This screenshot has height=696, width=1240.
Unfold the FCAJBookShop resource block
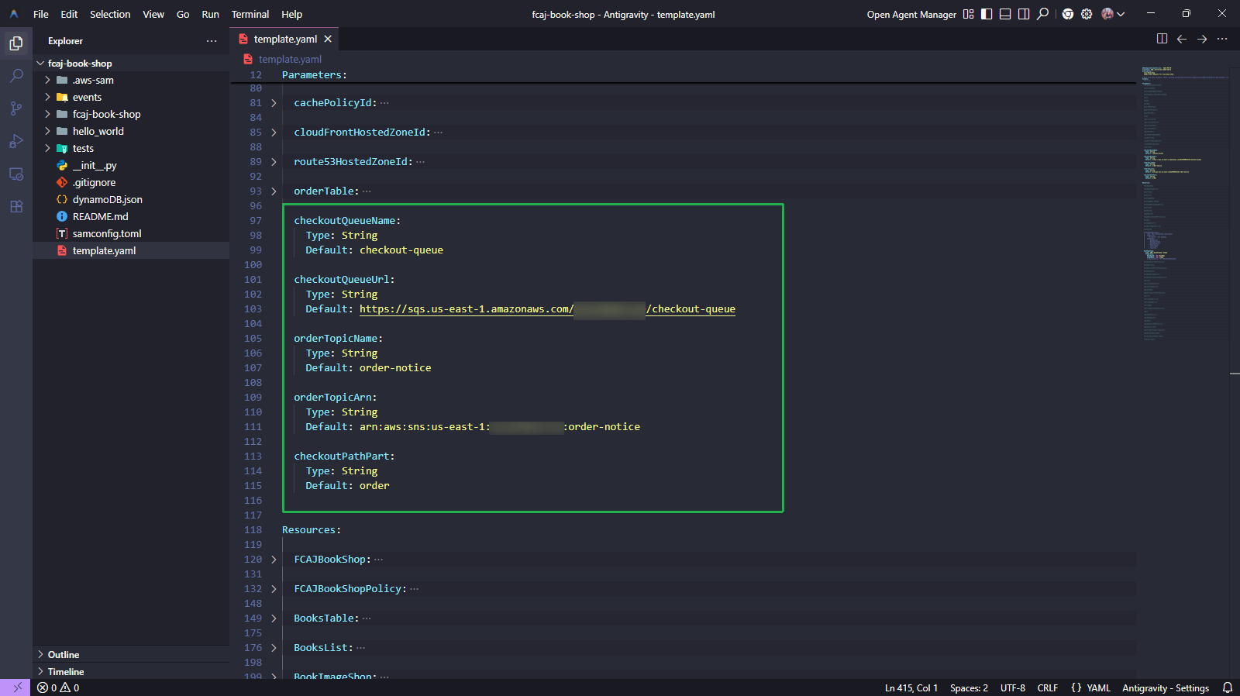(x=274, y=560)
